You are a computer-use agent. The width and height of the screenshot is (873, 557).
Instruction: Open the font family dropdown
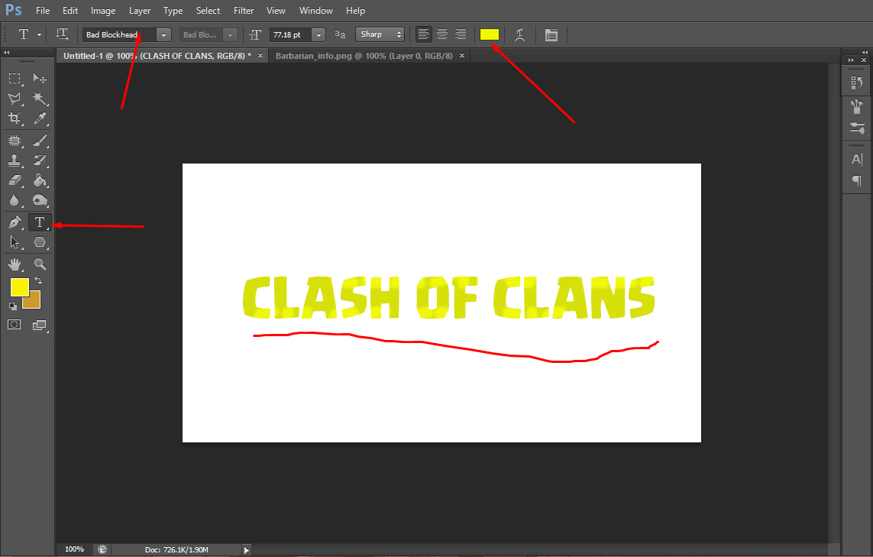click(163, 34)
